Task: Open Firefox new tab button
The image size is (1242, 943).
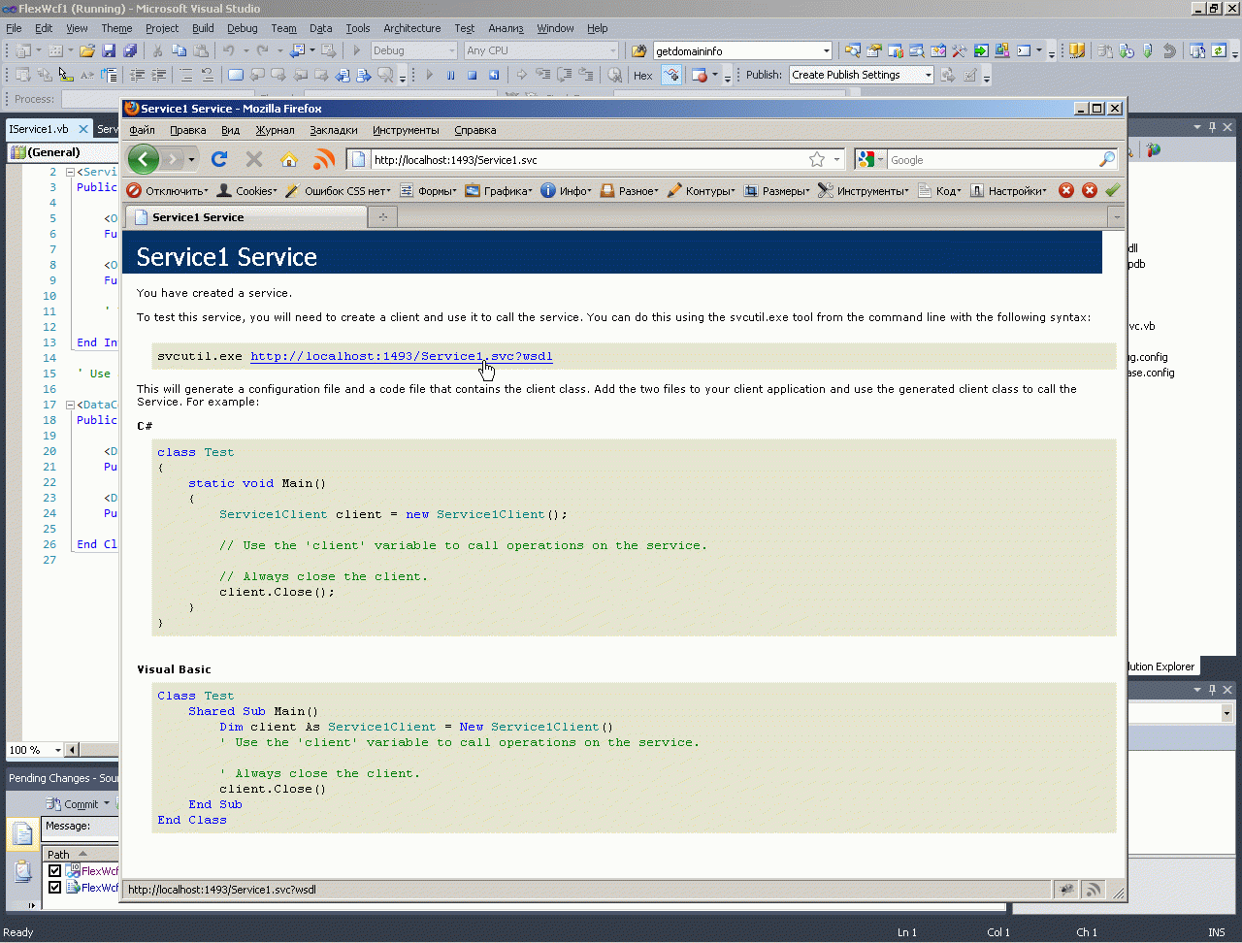Action: tap(382, 217)
